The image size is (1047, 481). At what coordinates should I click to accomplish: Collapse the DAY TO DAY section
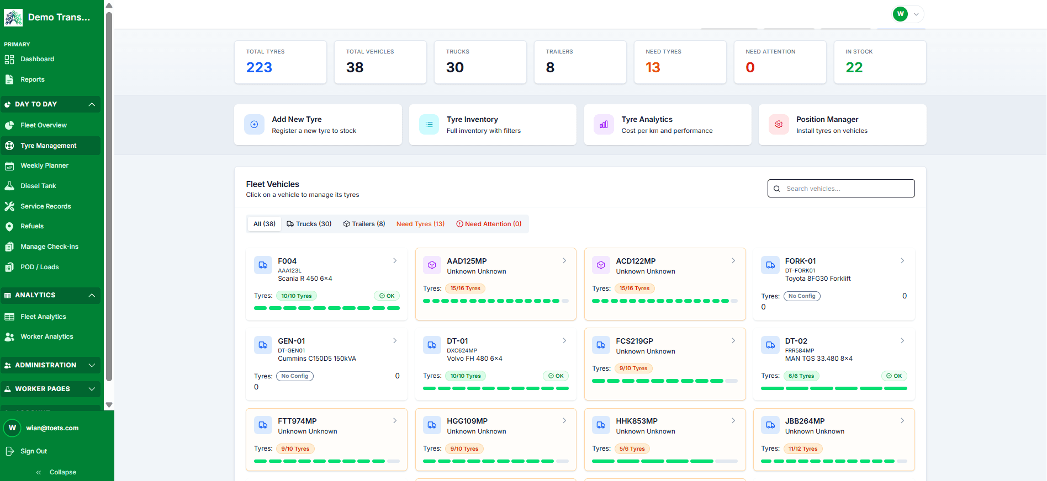pos(51,104)
